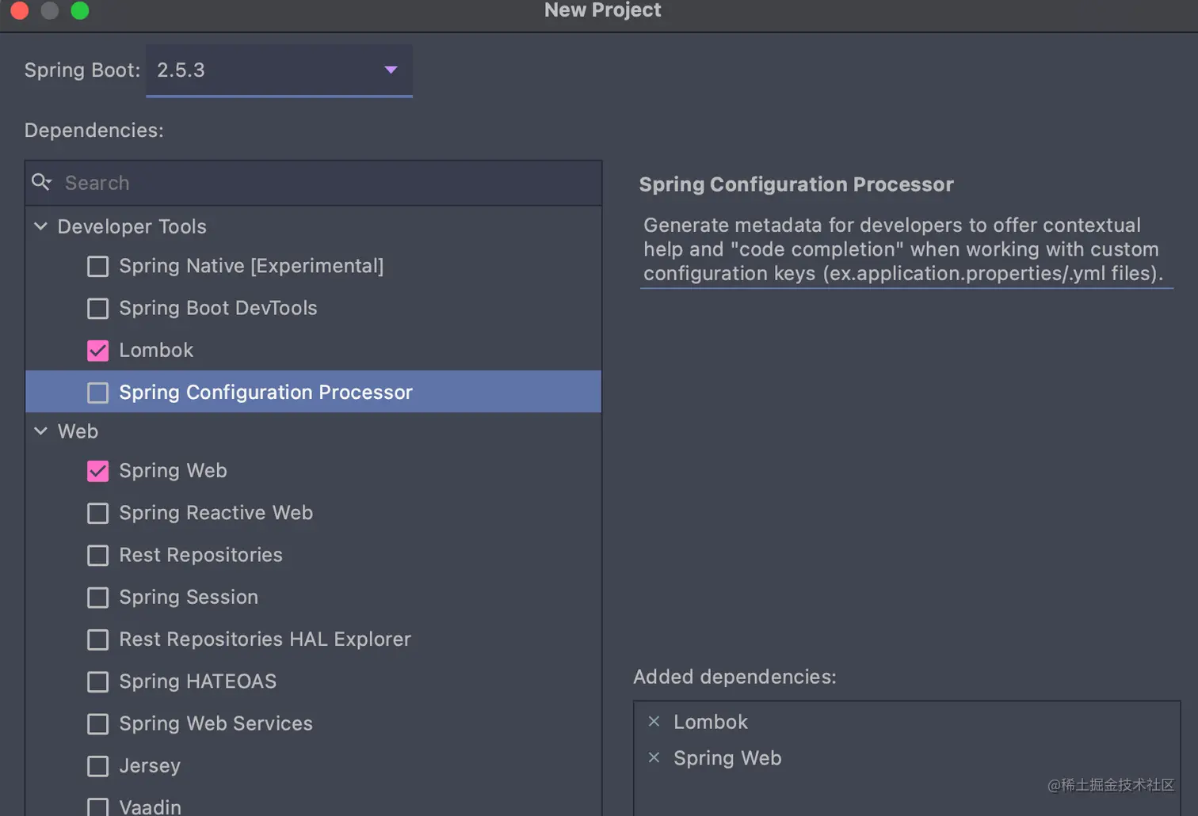
Task: Check the Spring Web Services box
Action: 97,723
